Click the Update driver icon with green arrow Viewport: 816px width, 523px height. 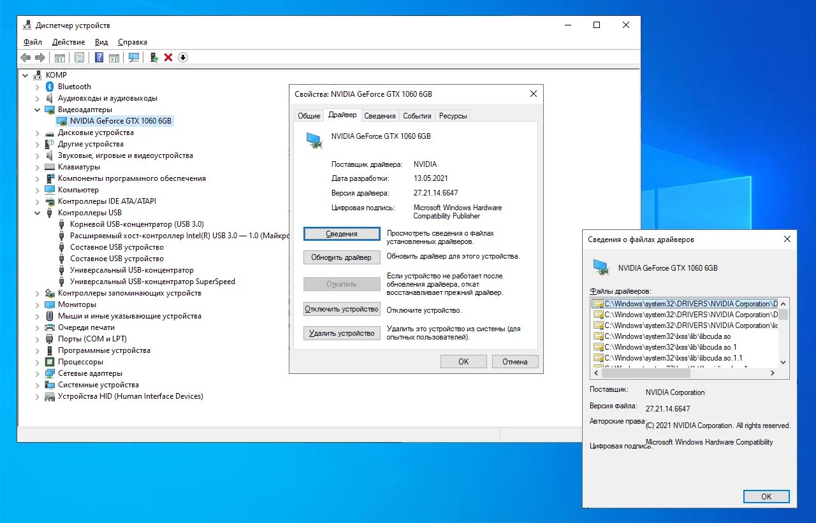click(154, 57)
